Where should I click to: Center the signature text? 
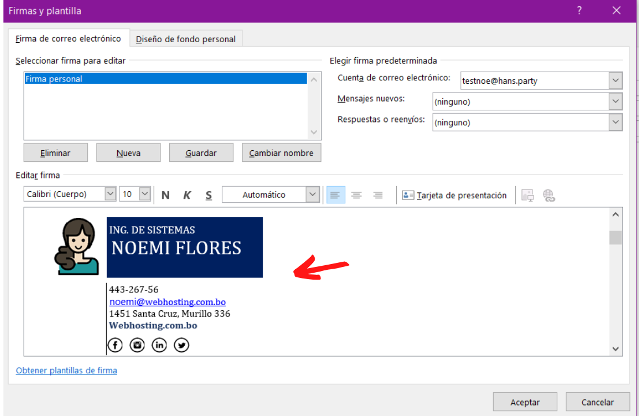pyautogui.click(x=356, y=195)
